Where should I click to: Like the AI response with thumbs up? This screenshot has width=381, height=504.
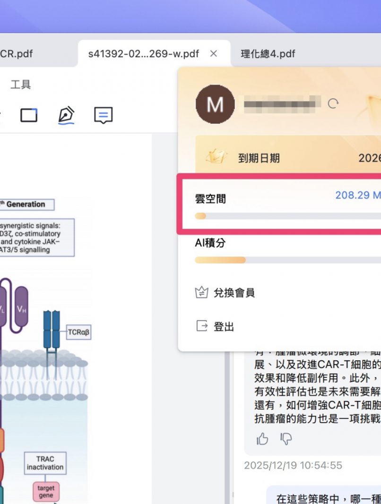[x=262, y=439]
